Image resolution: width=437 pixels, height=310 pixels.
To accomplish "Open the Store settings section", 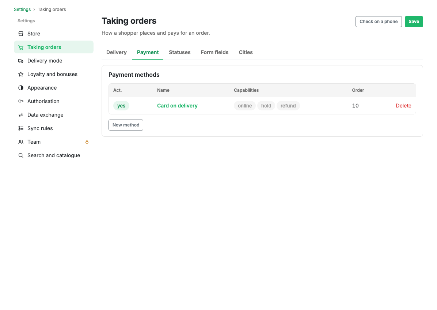I will tap(53, 34).
